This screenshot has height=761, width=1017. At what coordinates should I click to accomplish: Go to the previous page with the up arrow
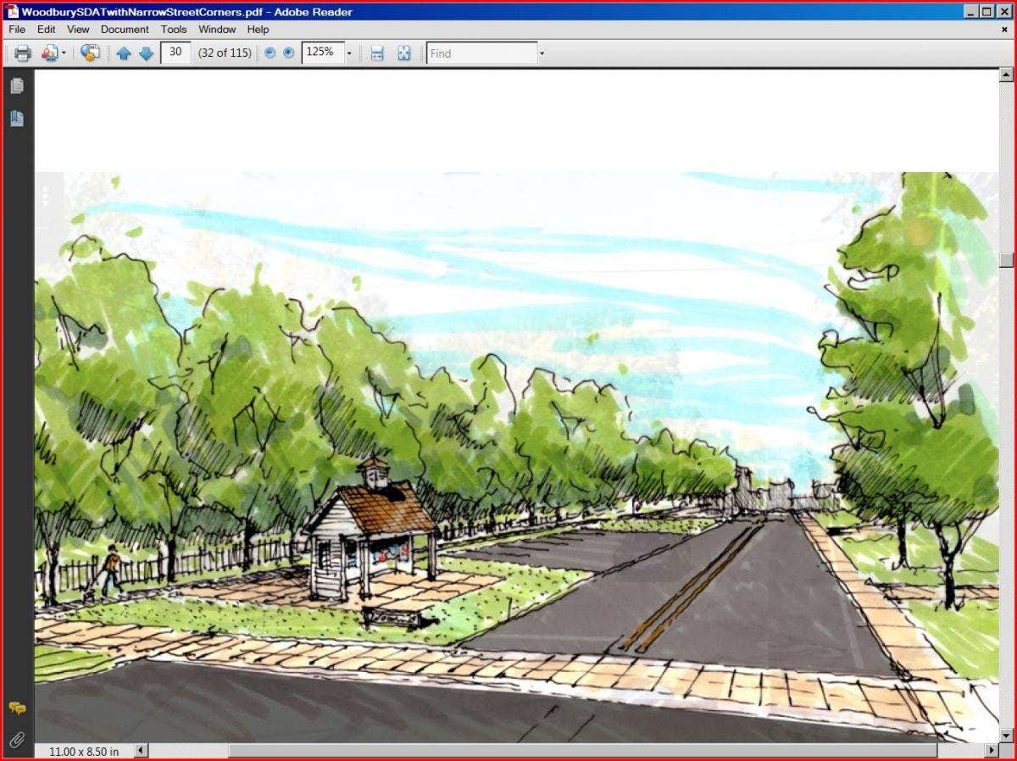[x=124, y=53]
